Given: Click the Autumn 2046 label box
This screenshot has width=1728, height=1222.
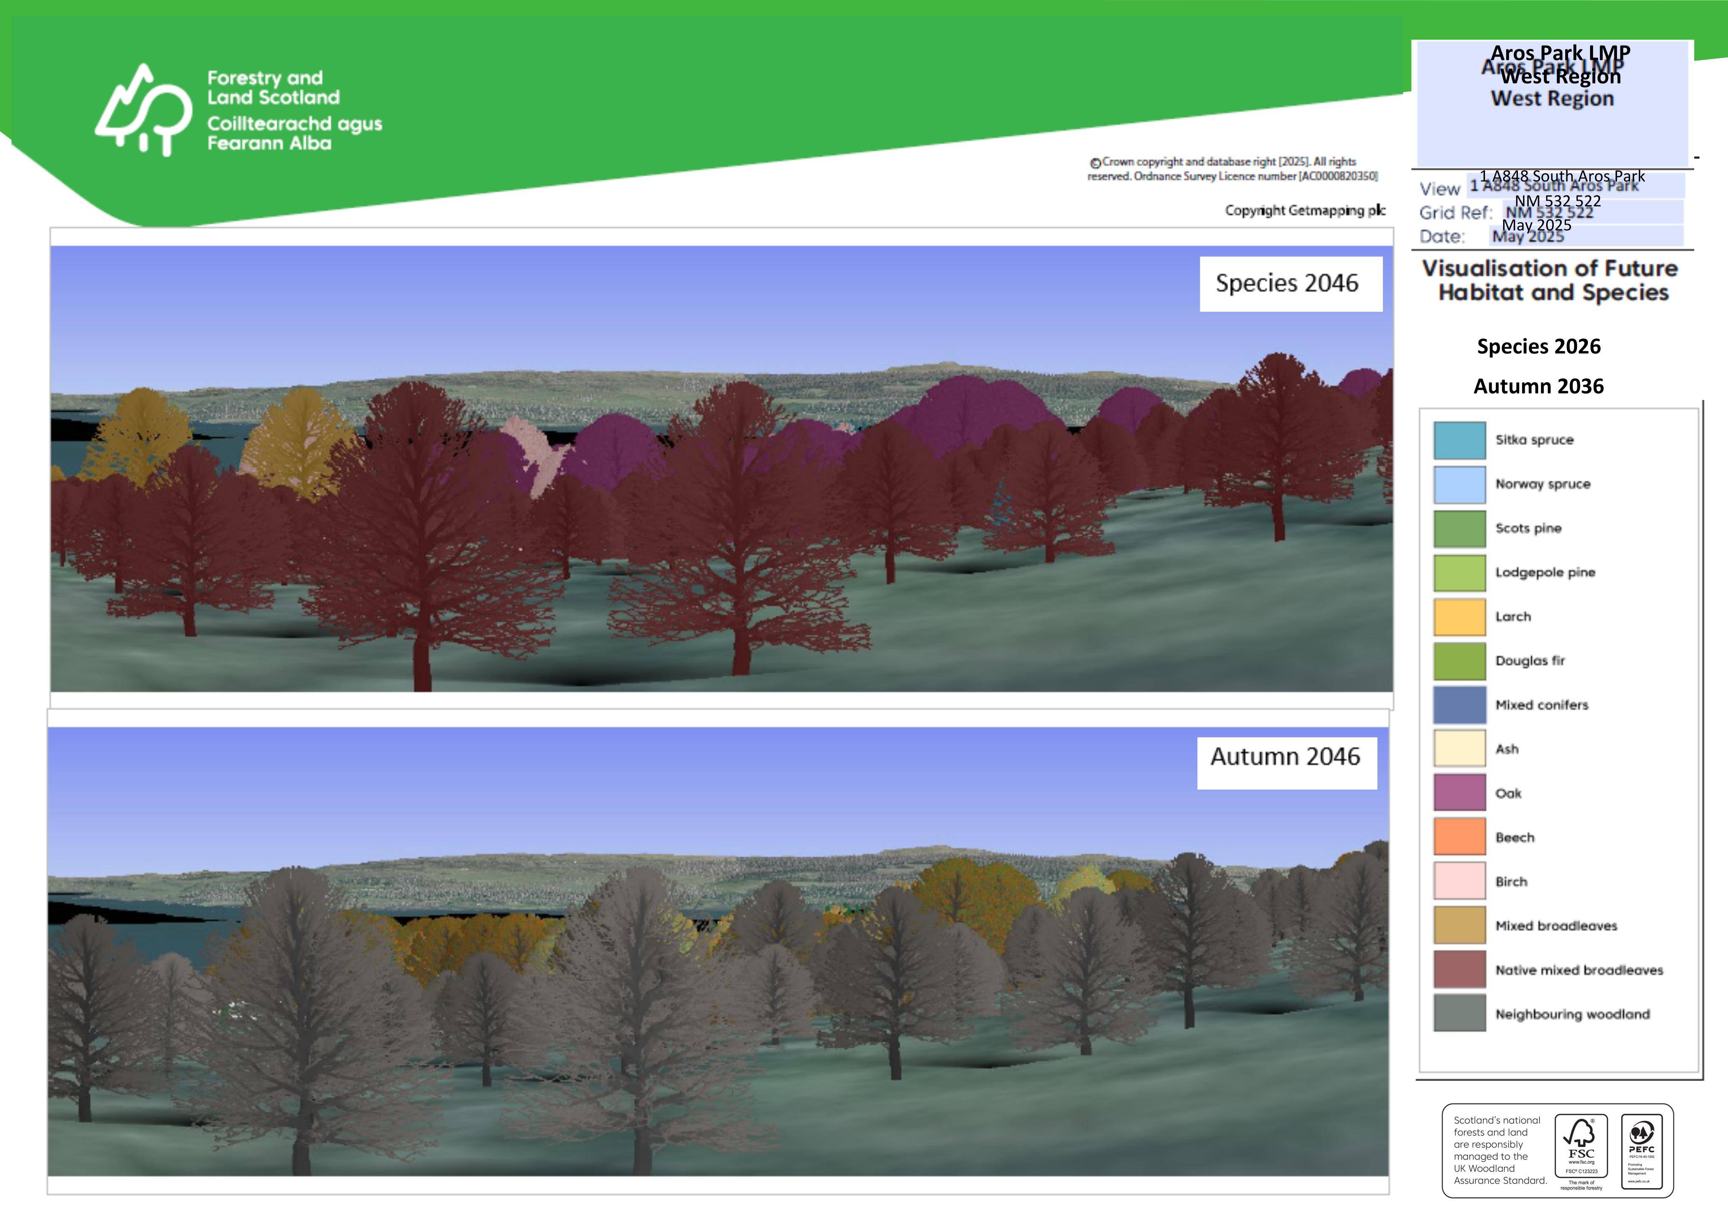Looking at the screenshot, I should point(1287,763).
